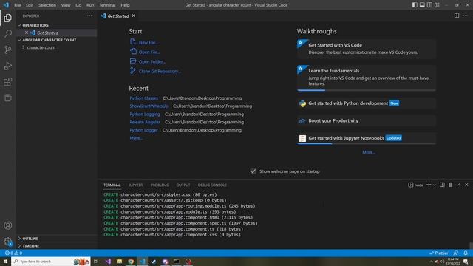473x266 pixels.
Task: Switch to the Problems panel tab
Action: (160, 185)
